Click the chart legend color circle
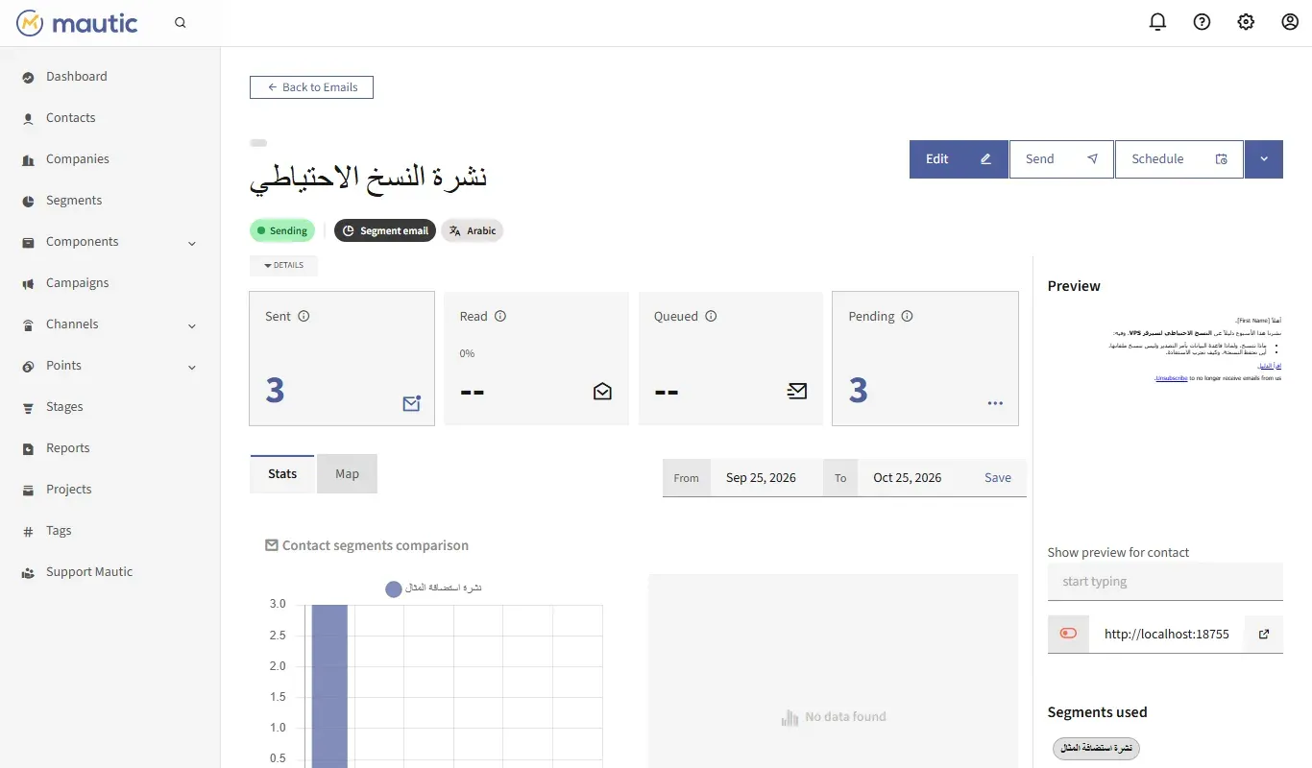 click(393, 588)
